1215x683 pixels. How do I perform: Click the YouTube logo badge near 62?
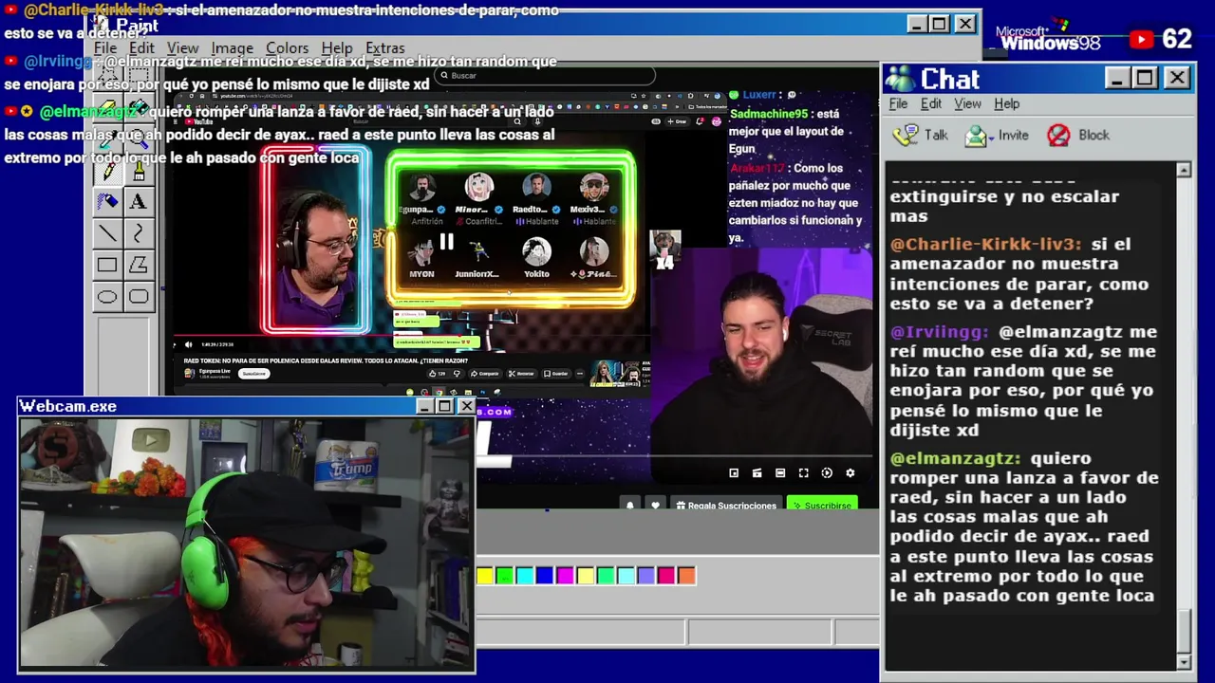(1142, 39)
